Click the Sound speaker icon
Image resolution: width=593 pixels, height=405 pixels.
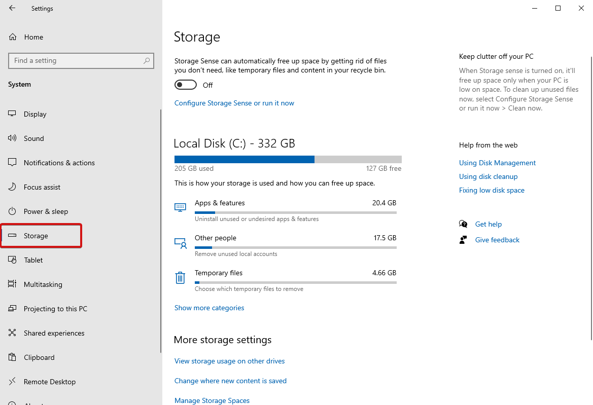tap(12, 138)
